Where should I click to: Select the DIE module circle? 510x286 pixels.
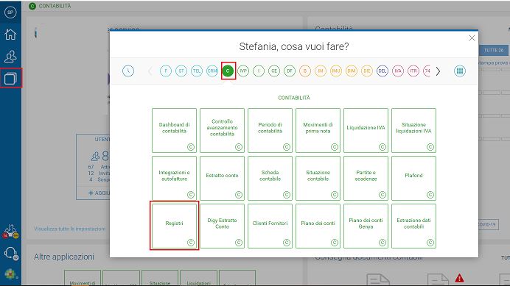click(367, 71)
